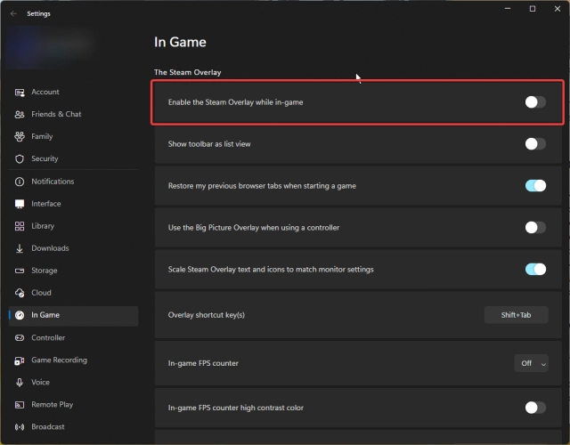Image resolution: width=570 pixels, height=445 pixels.
Task: Toggle In-game FPS counter high contrast color
Action: (535, 408)
